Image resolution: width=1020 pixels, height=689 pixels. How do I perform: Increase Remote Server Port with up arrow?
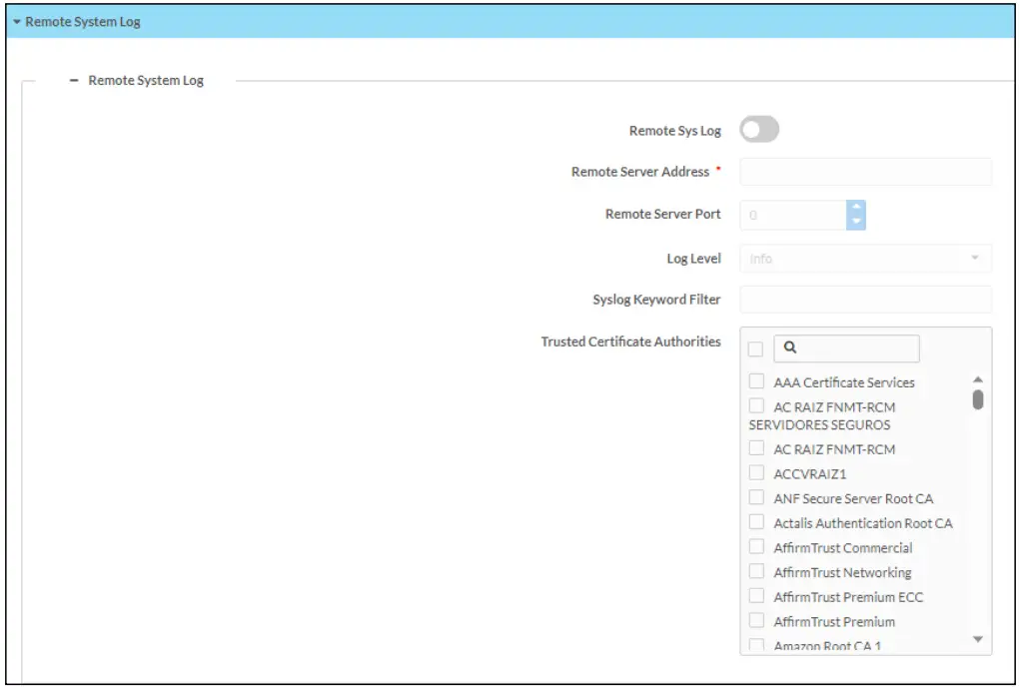tap(856, 208)
